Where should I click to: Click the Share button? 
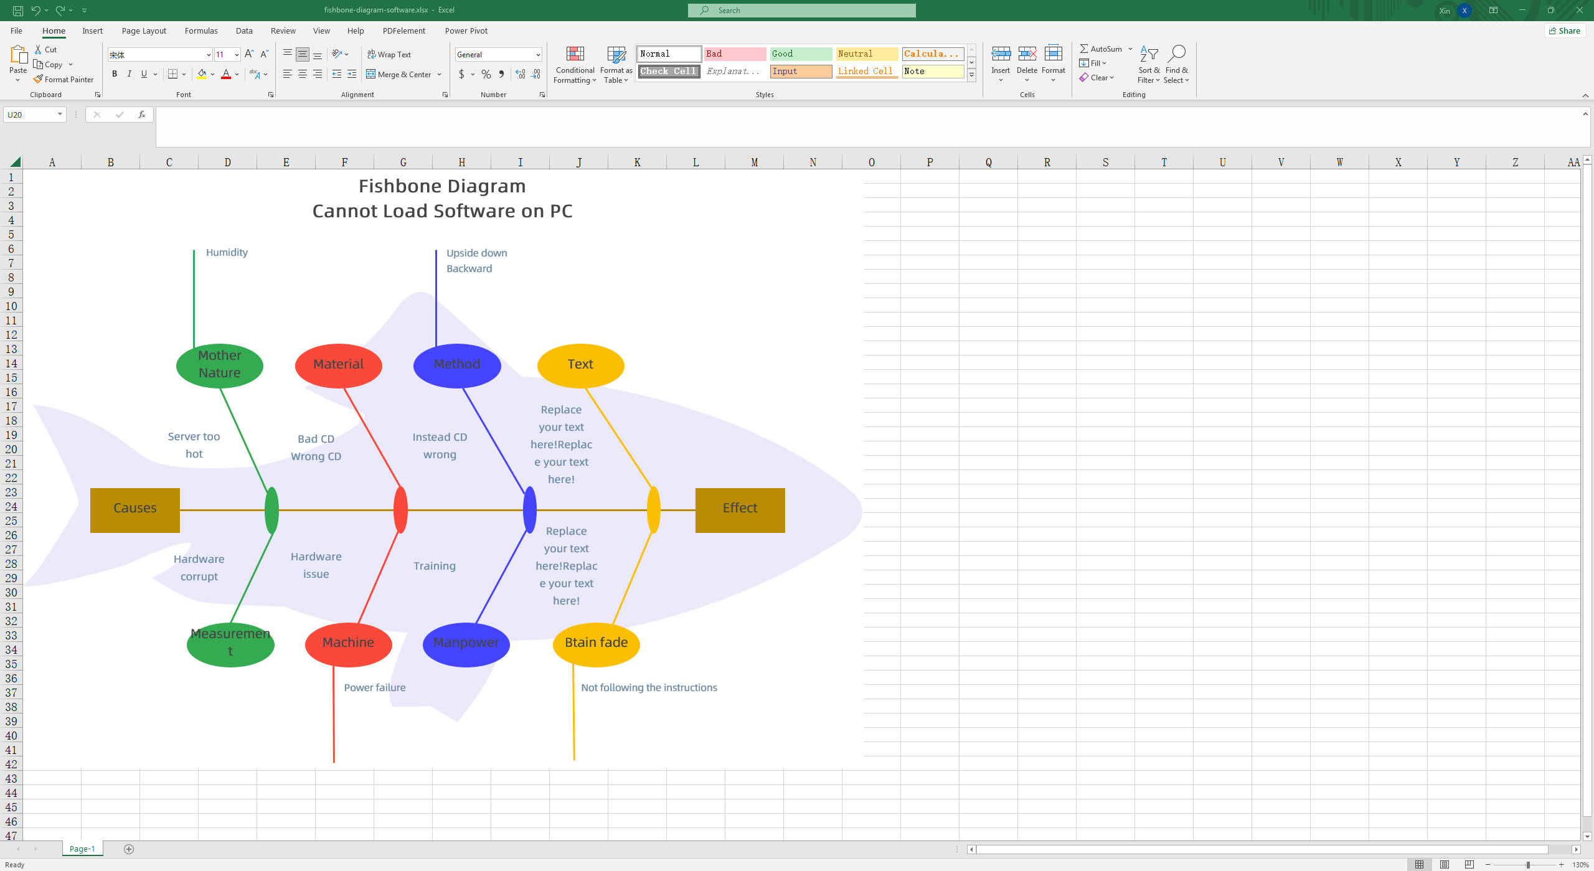pyautogui.click(x=1564, y=31)
